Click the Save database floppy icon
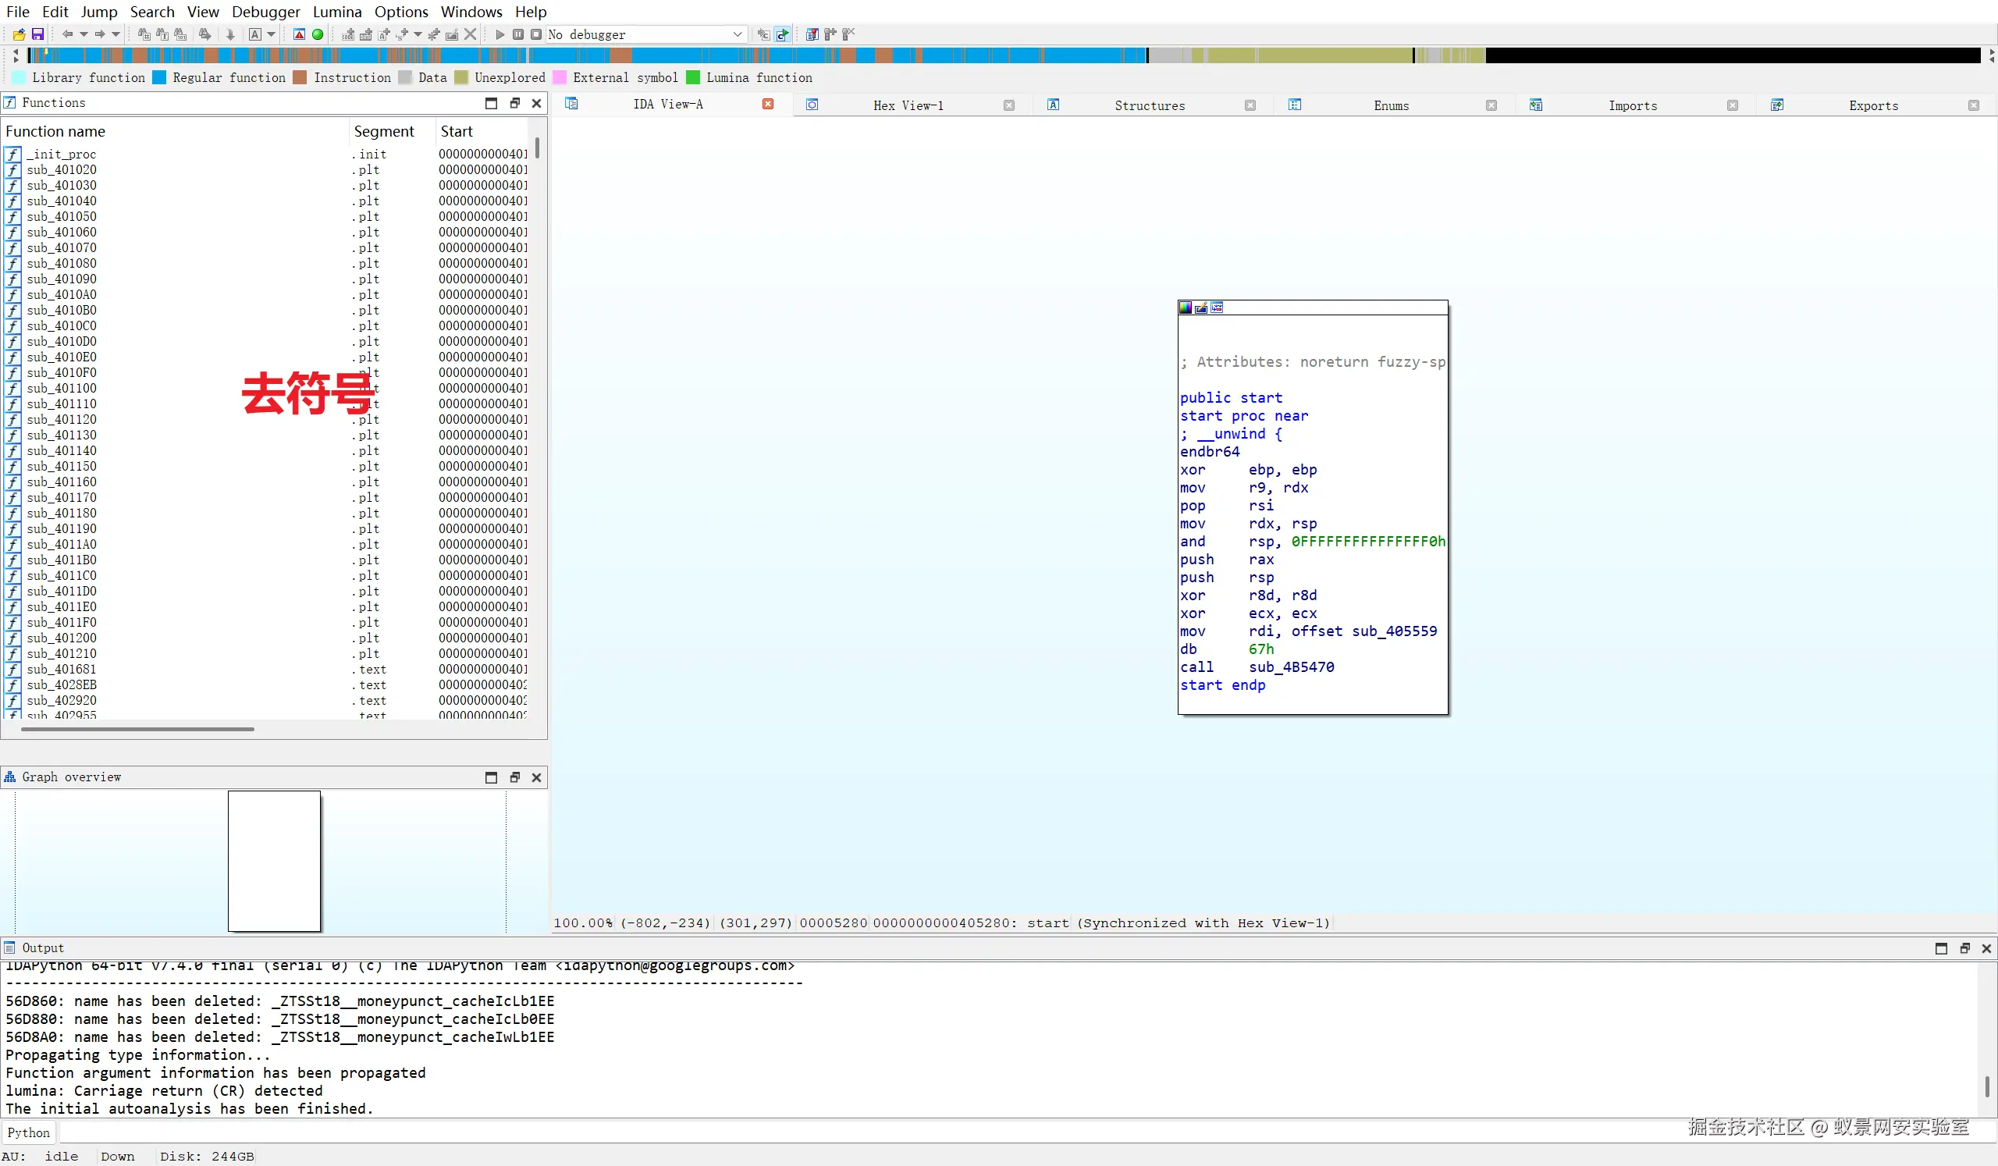 point(37,34)
